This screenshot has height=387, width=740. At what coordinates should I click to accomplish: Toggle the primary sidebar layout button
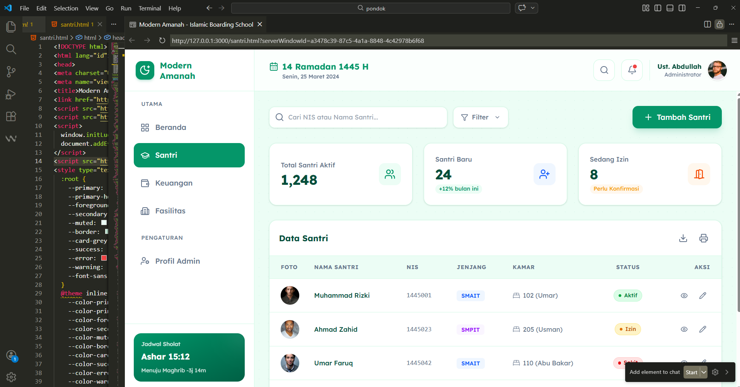(658, 8)
